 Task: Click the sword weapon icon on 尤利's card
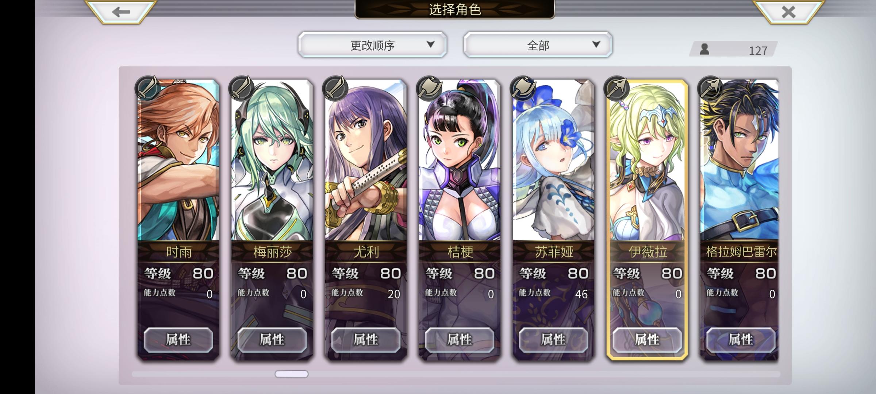[335, 88]
